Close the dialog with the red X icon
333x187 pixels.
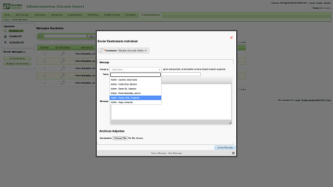pyautogui.click(x=232, y=37)
